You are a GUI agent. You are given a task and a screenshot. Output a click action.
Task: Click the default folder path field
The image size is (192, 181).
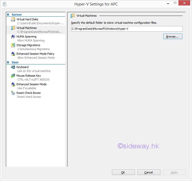point(127,29)
